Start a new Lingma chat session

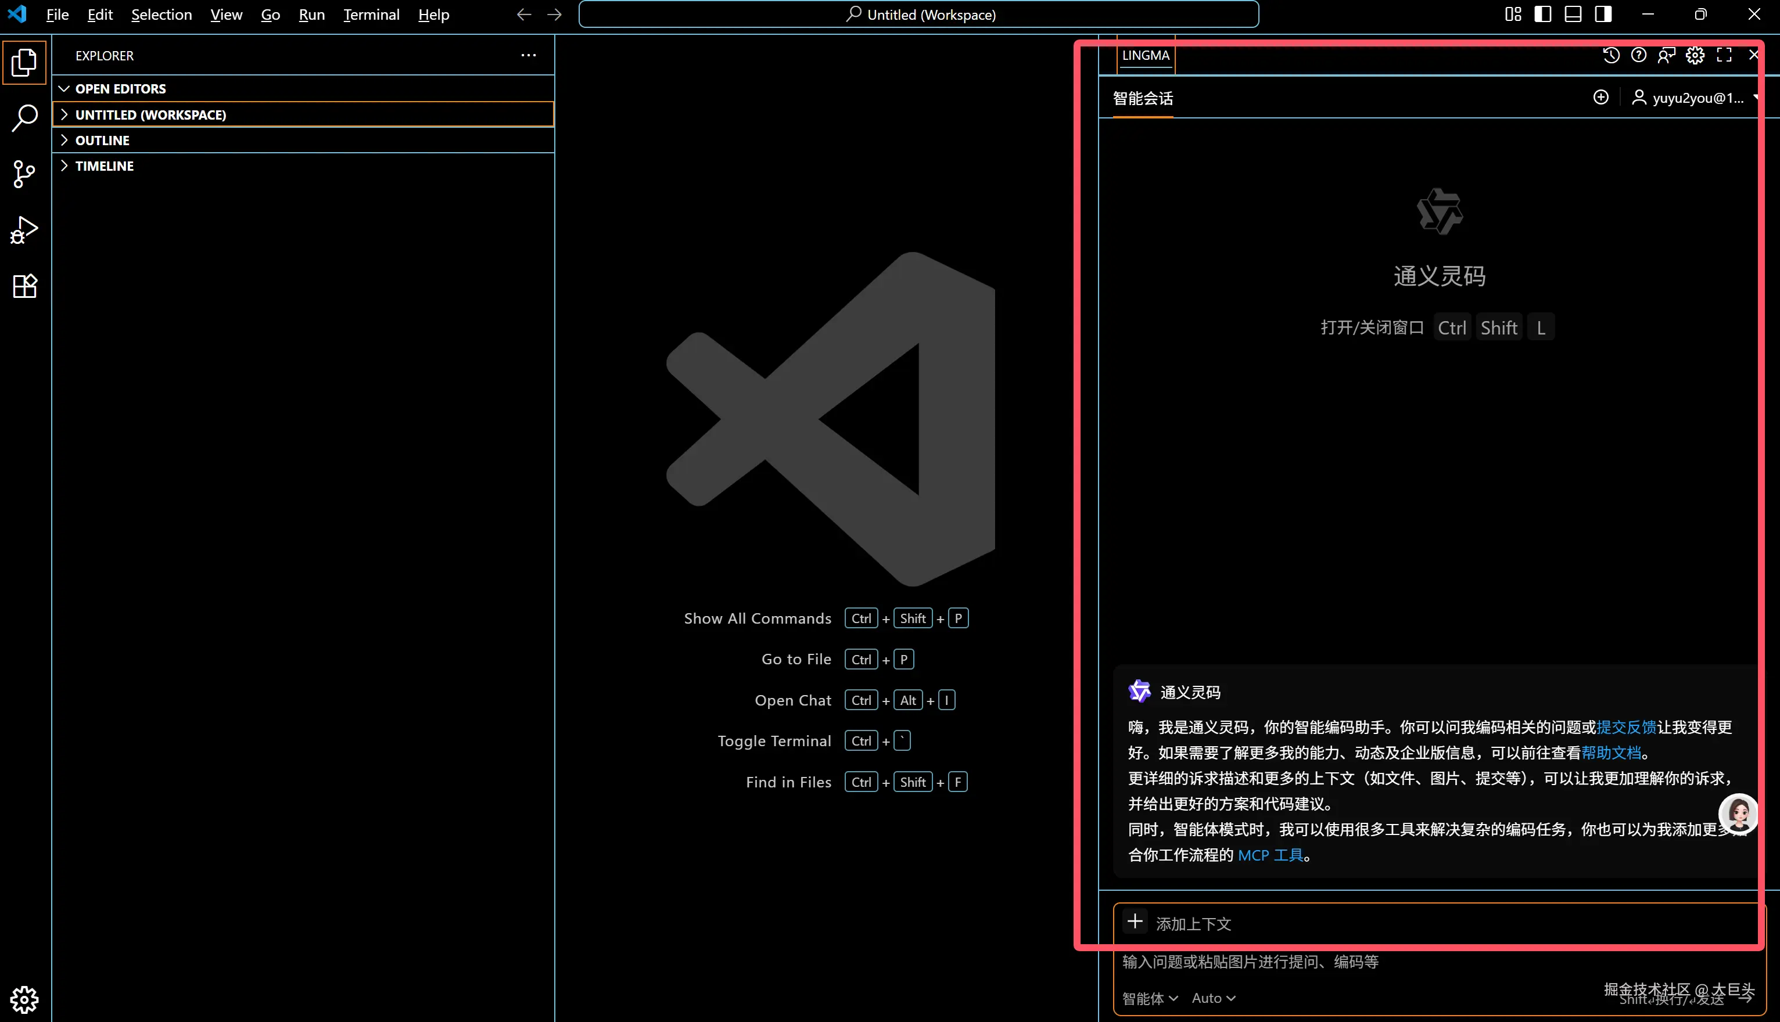1600,98
